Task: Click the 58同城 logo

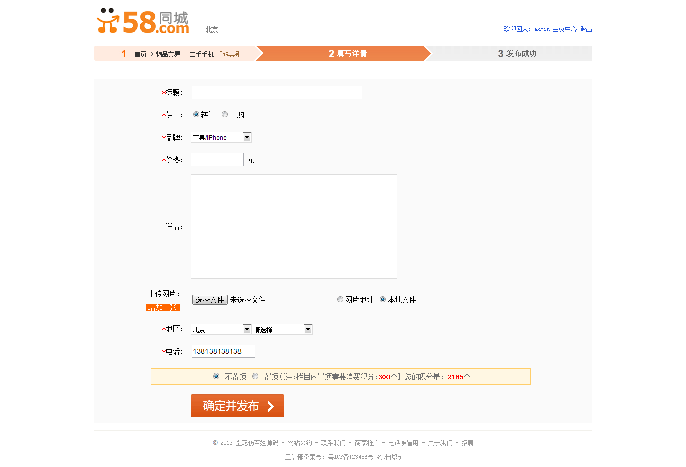Action: [143, 21]
